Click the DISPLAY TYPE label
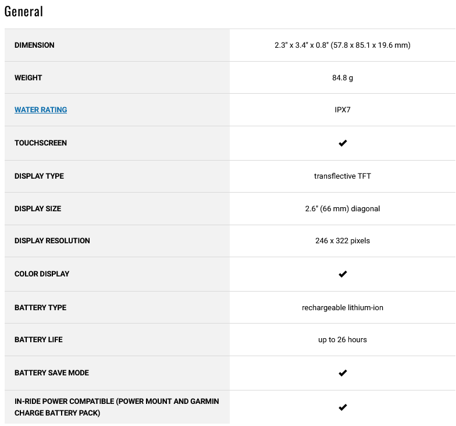Viewport: 456px width, 426px height. tap(40, 176)
